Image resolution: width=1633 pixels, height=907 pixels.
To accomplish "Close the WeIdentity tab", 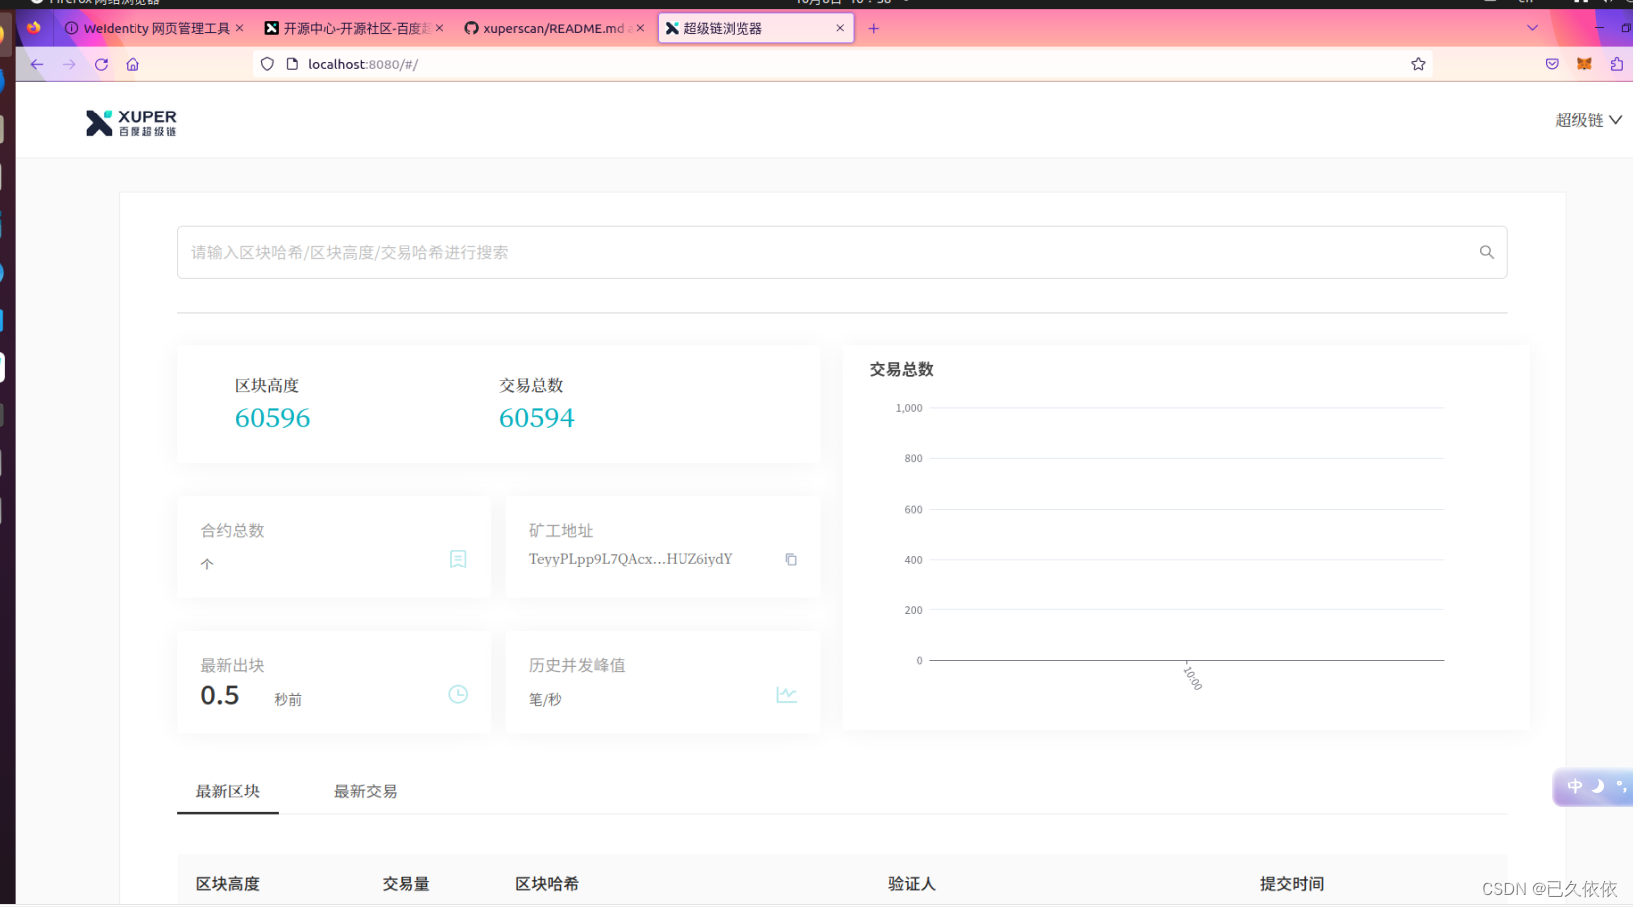I will [240, 28].
